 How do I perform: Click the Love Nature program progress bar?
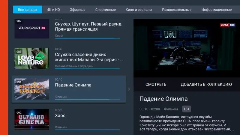[x=87, y=69]
